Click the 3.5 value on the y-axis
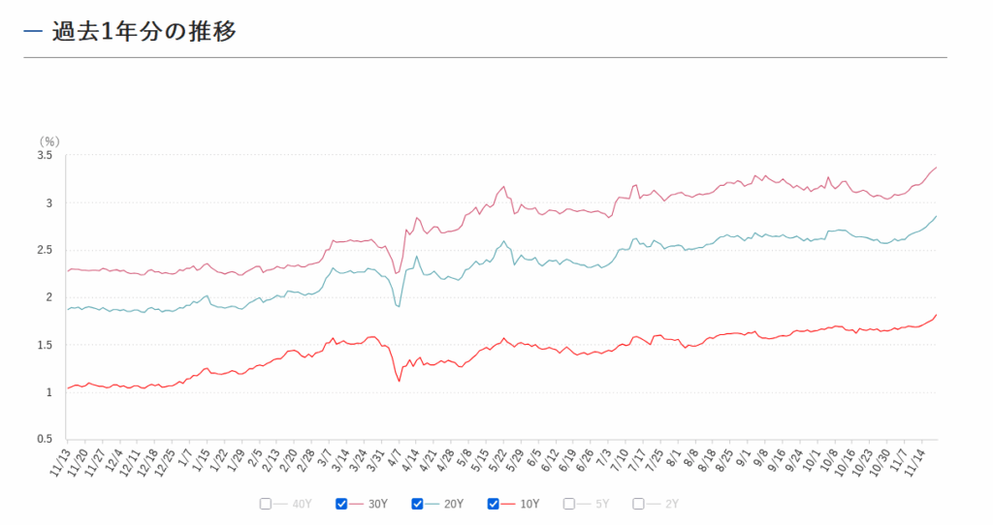This screenshot has height=525, width=993. [46, 155]
